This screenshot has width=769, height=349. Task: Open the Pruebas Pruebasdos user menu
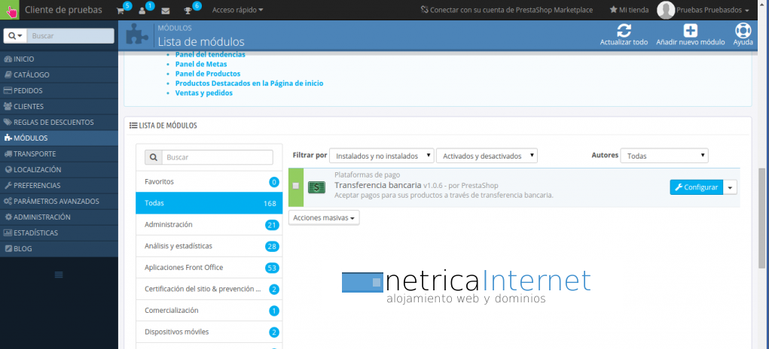click(x=713, y=10)
